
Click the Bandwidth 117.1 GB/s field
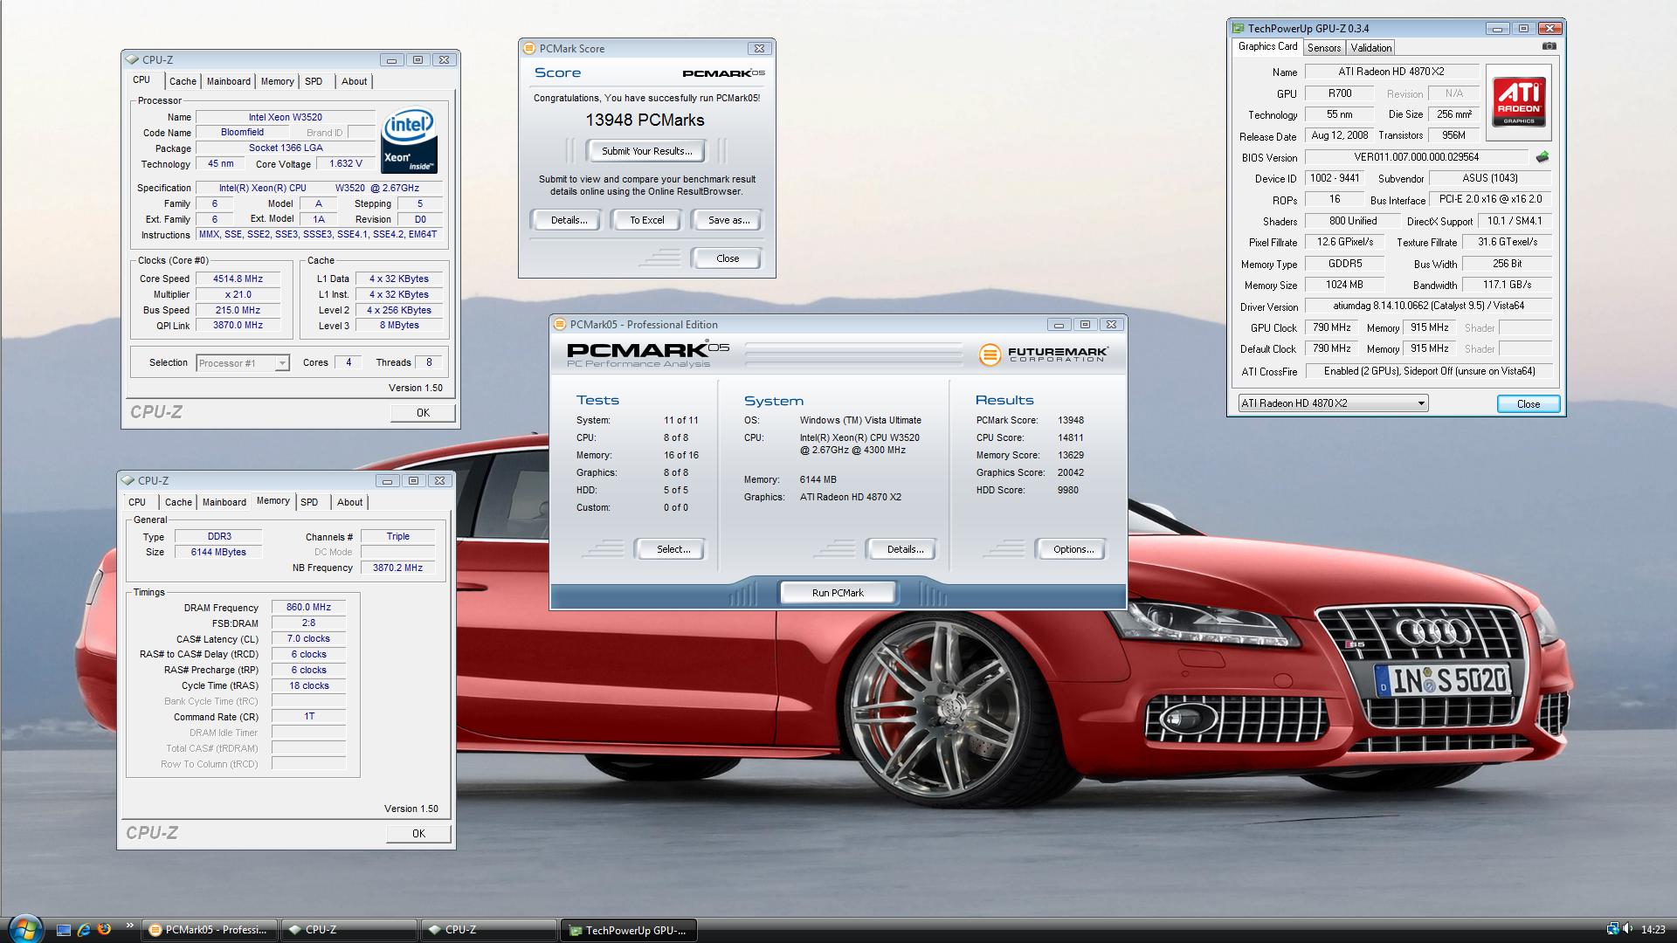click(1507, 285)
